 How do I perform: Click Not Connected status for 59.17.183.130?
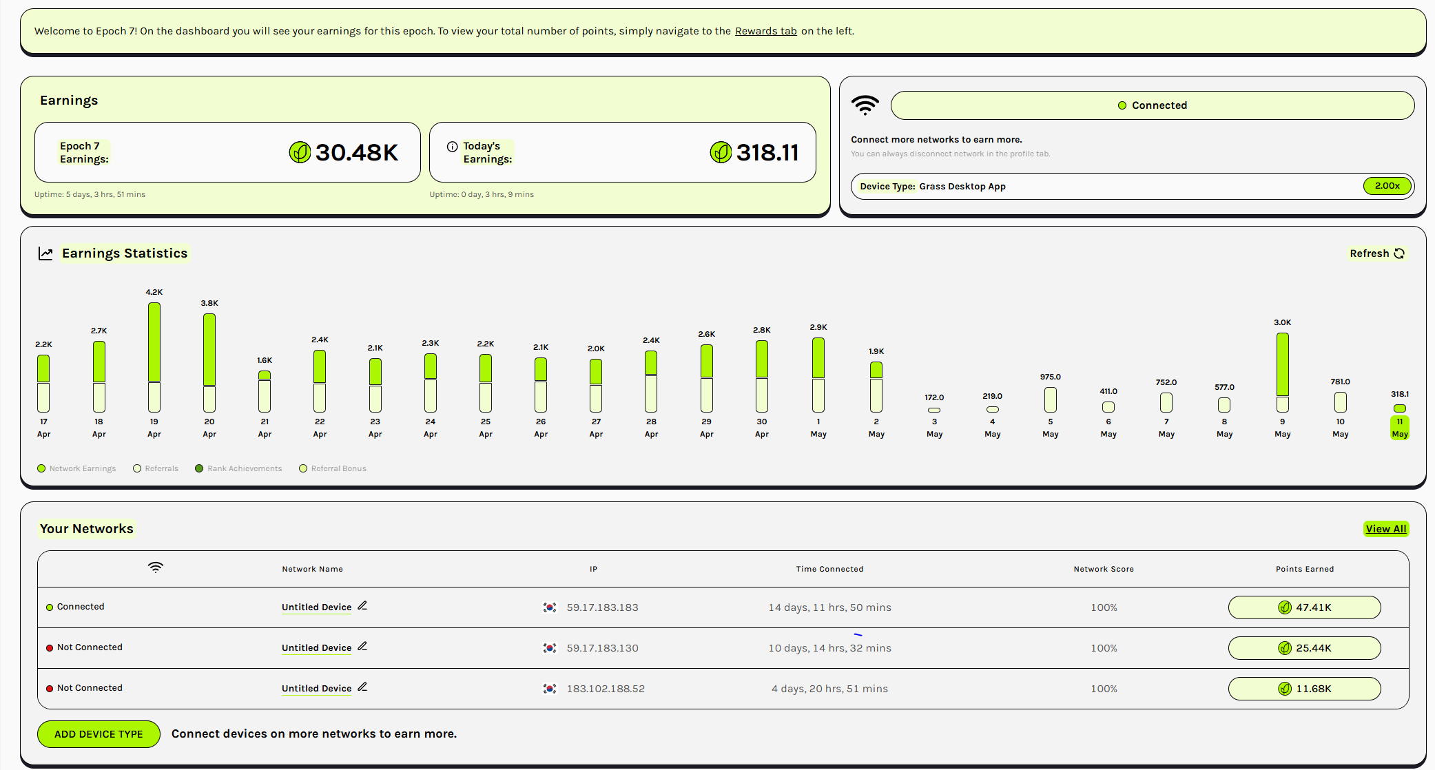[x=84, y=647]
